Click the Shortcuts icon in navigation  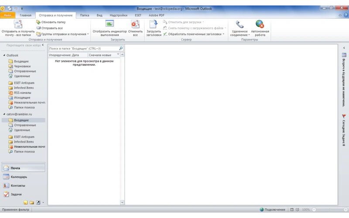tap(38, 202)
